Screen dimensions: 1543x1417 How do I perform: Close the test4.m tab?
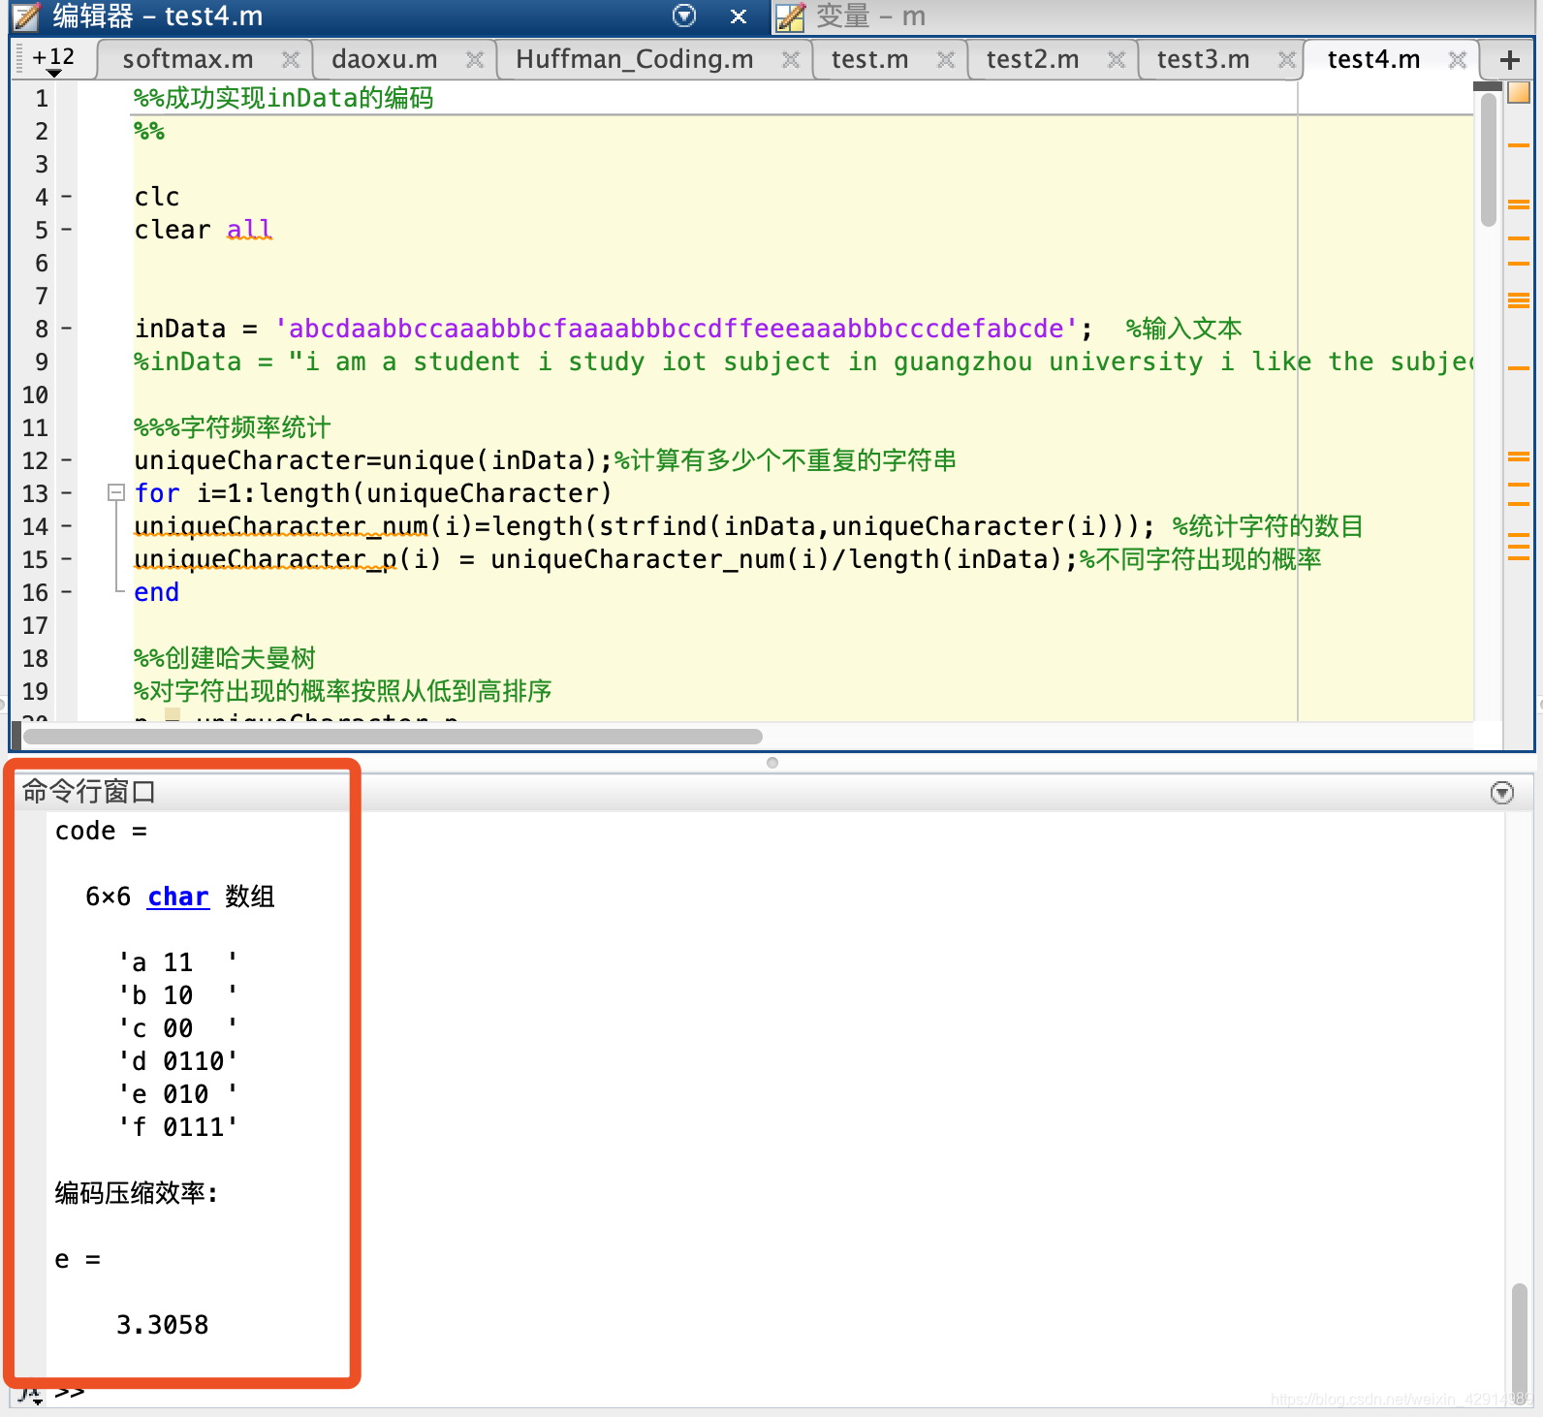pyautogui.click(x=1457, y=60)
